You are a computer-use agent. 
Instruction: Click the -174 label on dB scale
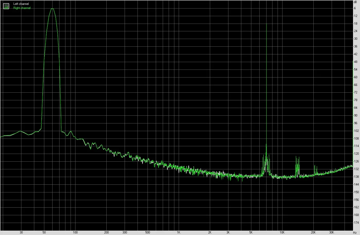pos(356,223)
